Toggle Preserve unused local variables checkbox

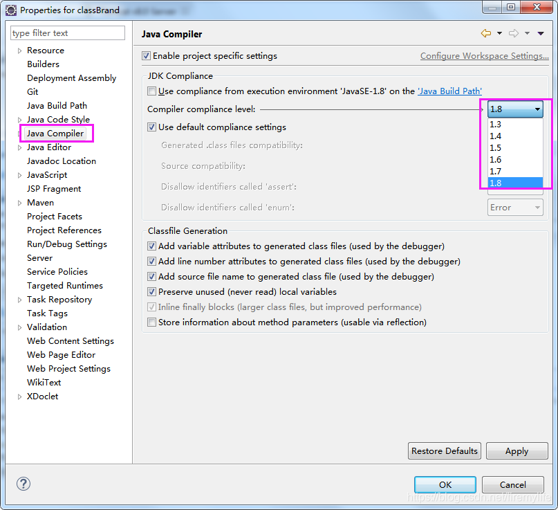151,292
